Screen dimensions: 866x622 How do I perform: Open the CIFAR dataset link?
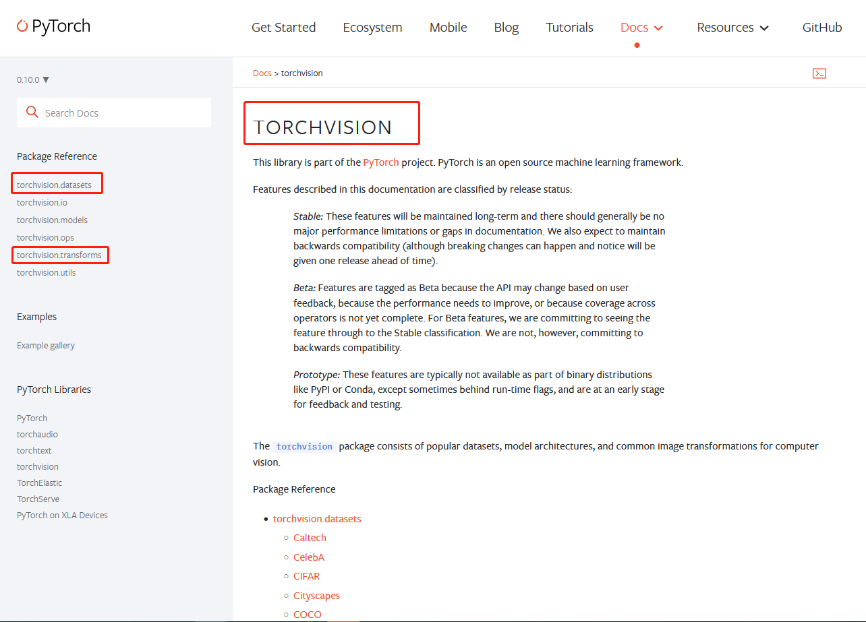click(x=307, y=576)
